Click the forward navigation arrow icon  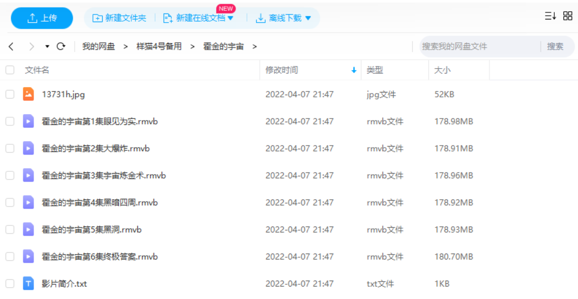coord(31,46)
